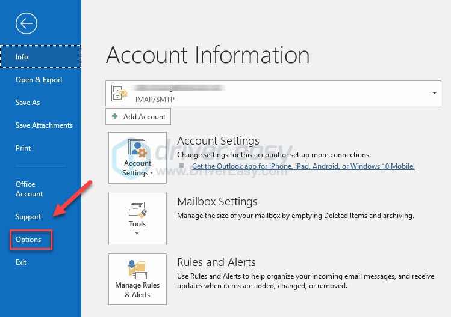
Task: Click the mail account cabinet icon
Action: pyautogui.click(x=119, y=93)
